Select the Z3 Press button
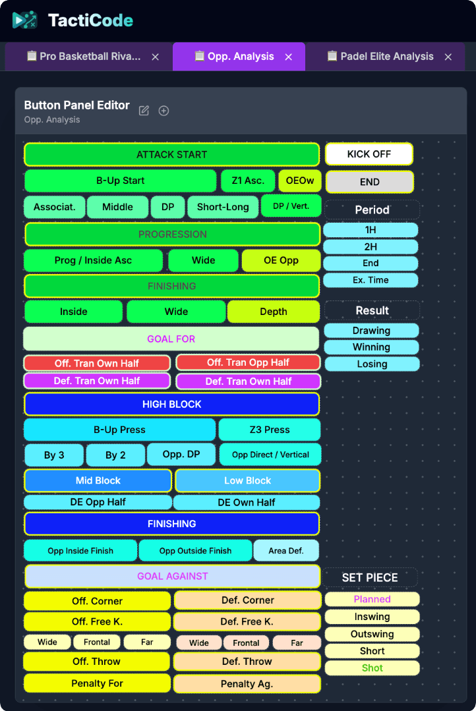This screenshot has height=711, width=476. click(x=269, y=430)
